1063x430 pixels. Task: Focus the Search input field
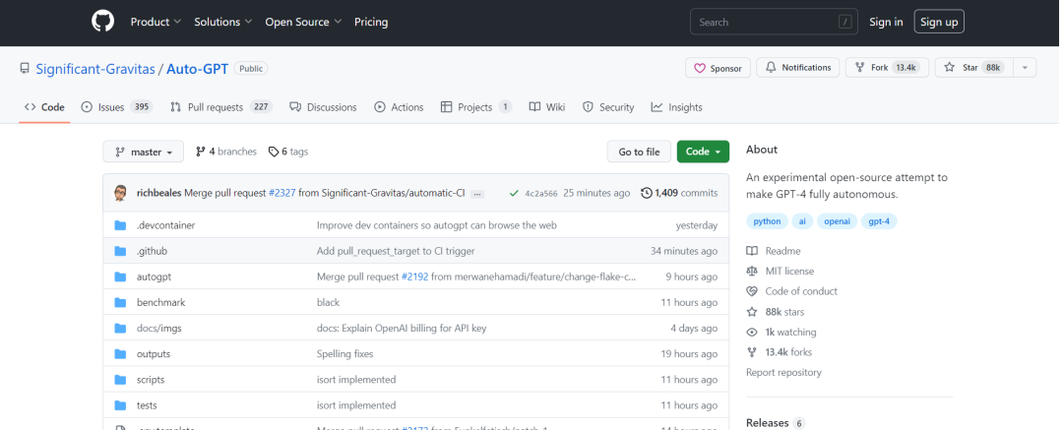coord(773,22)
